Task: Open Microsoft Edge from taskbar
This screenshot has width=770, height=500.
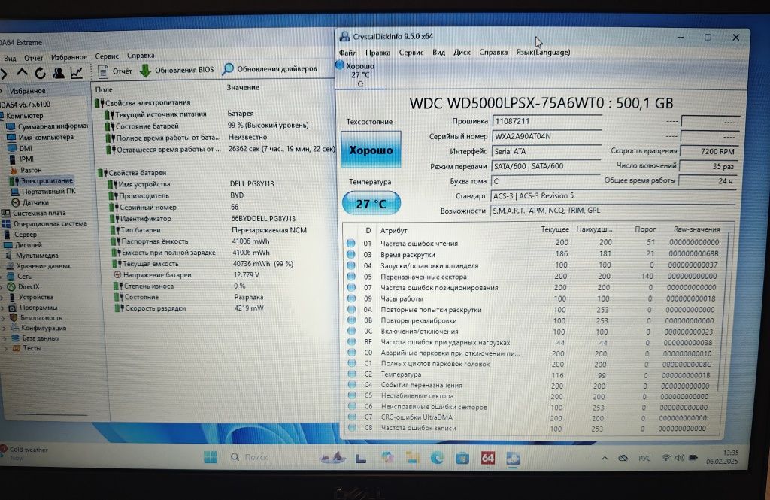Action: [437, 458]
